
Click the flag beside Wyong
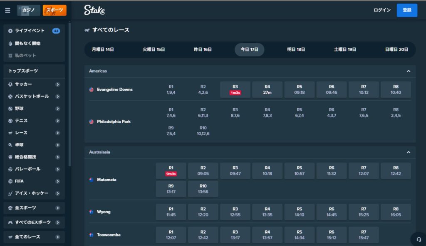(91, 212)
